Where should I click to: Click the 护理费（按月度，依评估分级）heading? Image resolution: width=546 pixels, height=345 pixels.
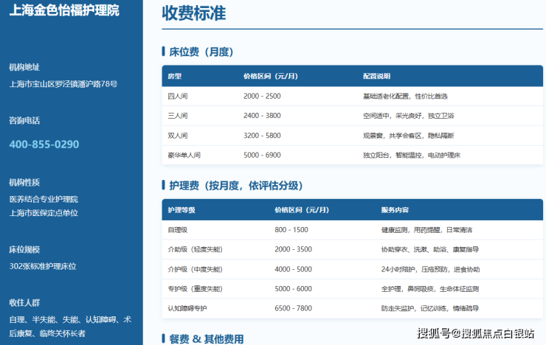point(236,185)
